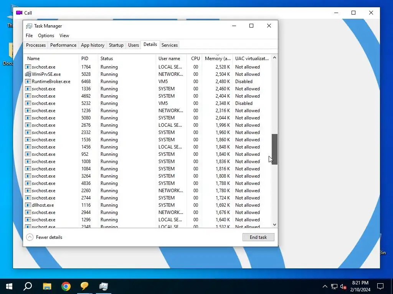This screenshot has width=393, height=294.
Task: Click icon of svchost.exe PID 952
Action: (28, 154)
